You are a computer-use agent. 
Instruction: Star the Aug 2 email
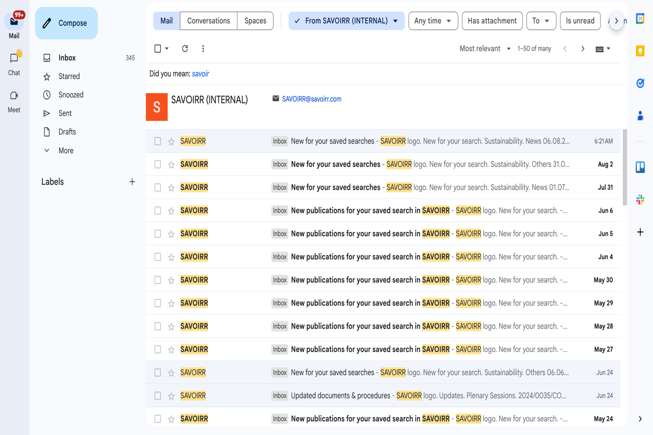(171, 165)
